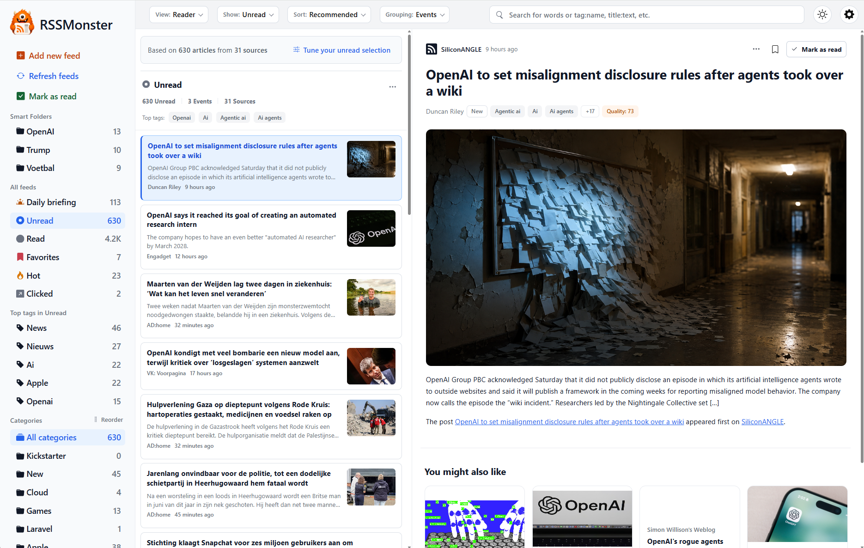Open the Grouping: Events dropdown

[x=414, y=15]
